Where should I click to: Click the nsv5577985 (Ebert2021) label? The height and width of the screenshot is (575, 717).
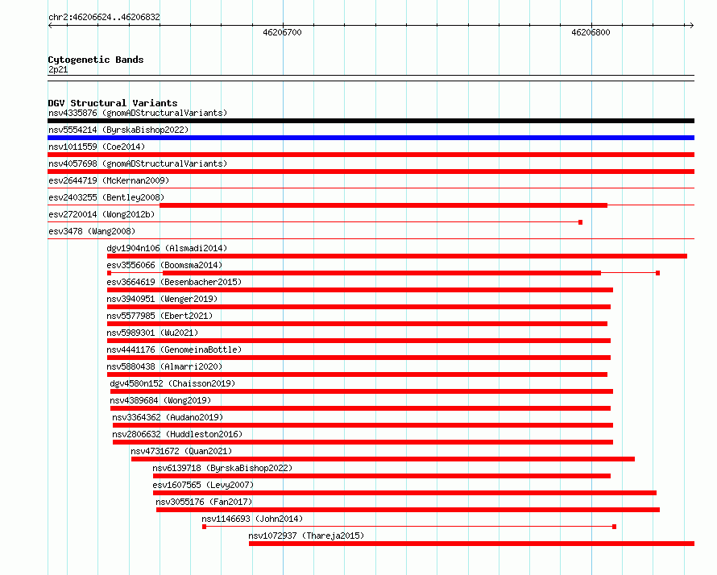[x=160, y=316]
